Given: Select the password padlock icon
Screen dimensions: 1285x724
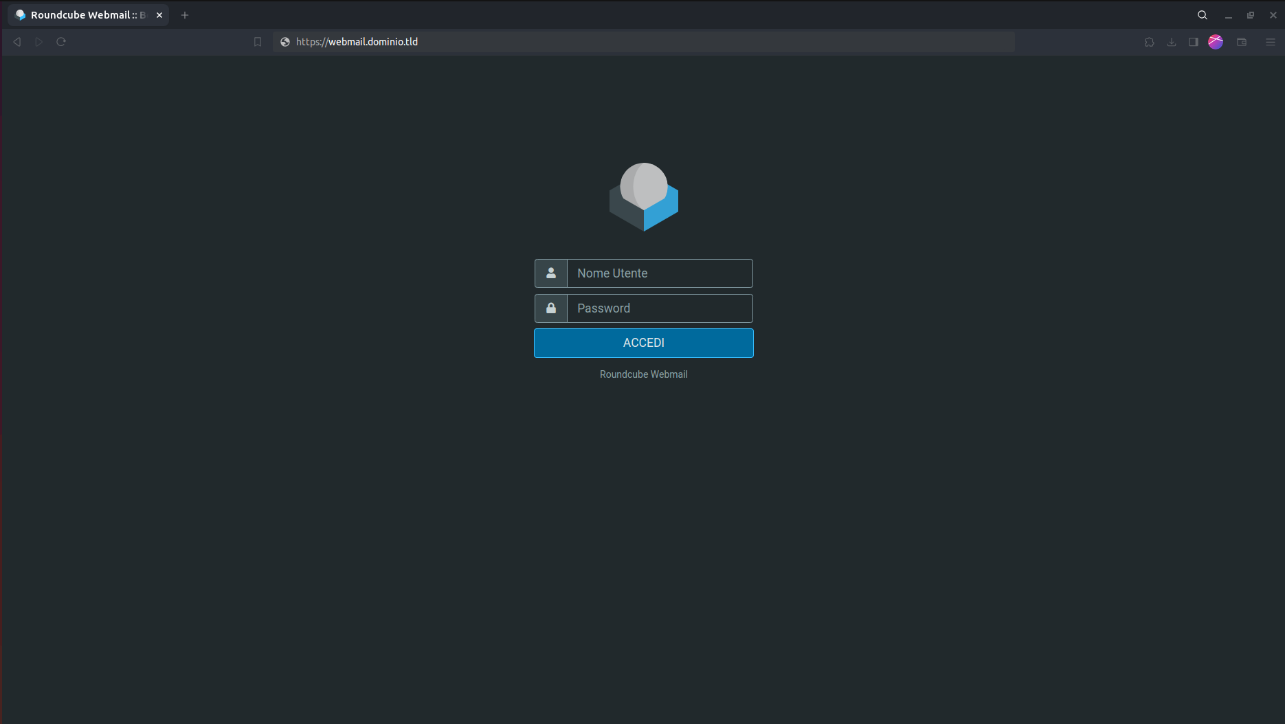Looking at the screenshot, I should click(550, 308).
